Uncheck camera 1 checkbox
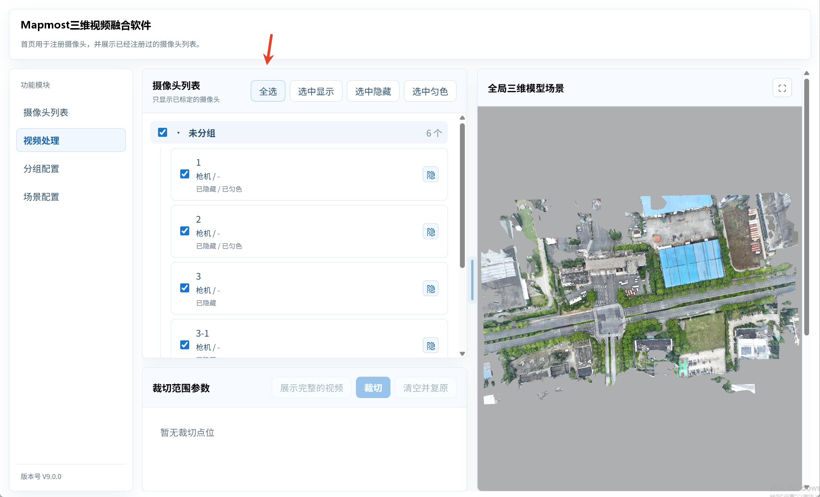Image resolution: width=820 pixels, height=497 pixels. click(185, 174)
